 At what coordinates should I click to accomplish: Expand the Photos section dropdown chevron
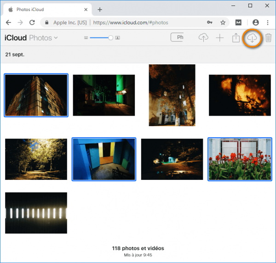tap(56, 38)
